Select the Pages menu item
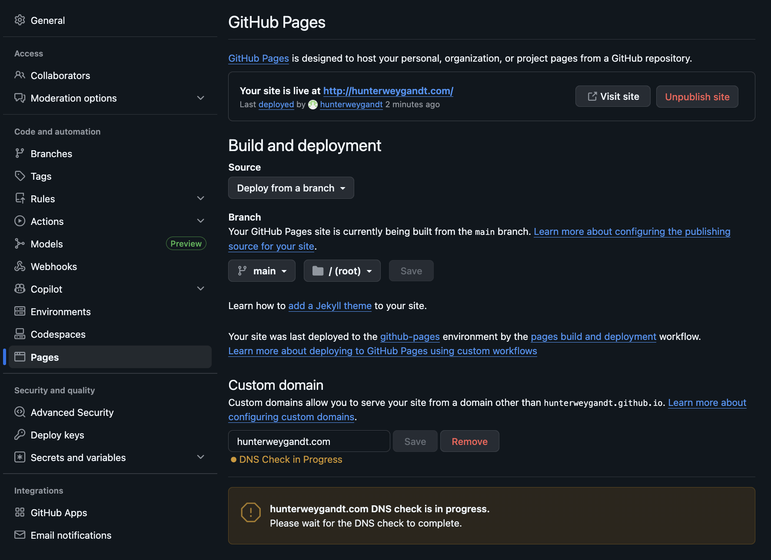The height and width of the screenshot is (560, 771). (110, 357)
